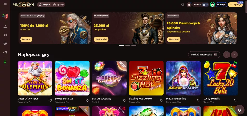247x116 pixels.
Task: Select the second banner carousel indicator
Action: pos(128,45)
